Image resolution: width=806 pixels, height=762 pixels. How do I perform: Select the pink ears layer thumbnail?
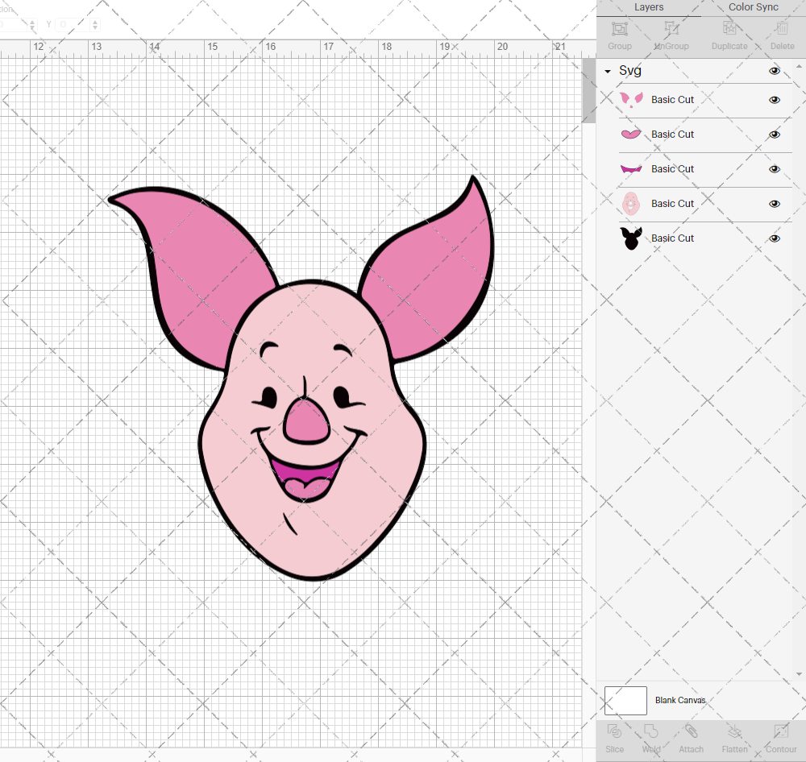pyautogui.click(x=631, y=100)
